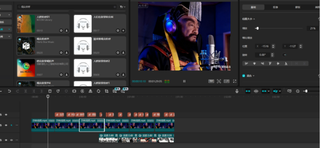
Task: Favorite the 观众欢呼声 sound with star
Action: 61,52
